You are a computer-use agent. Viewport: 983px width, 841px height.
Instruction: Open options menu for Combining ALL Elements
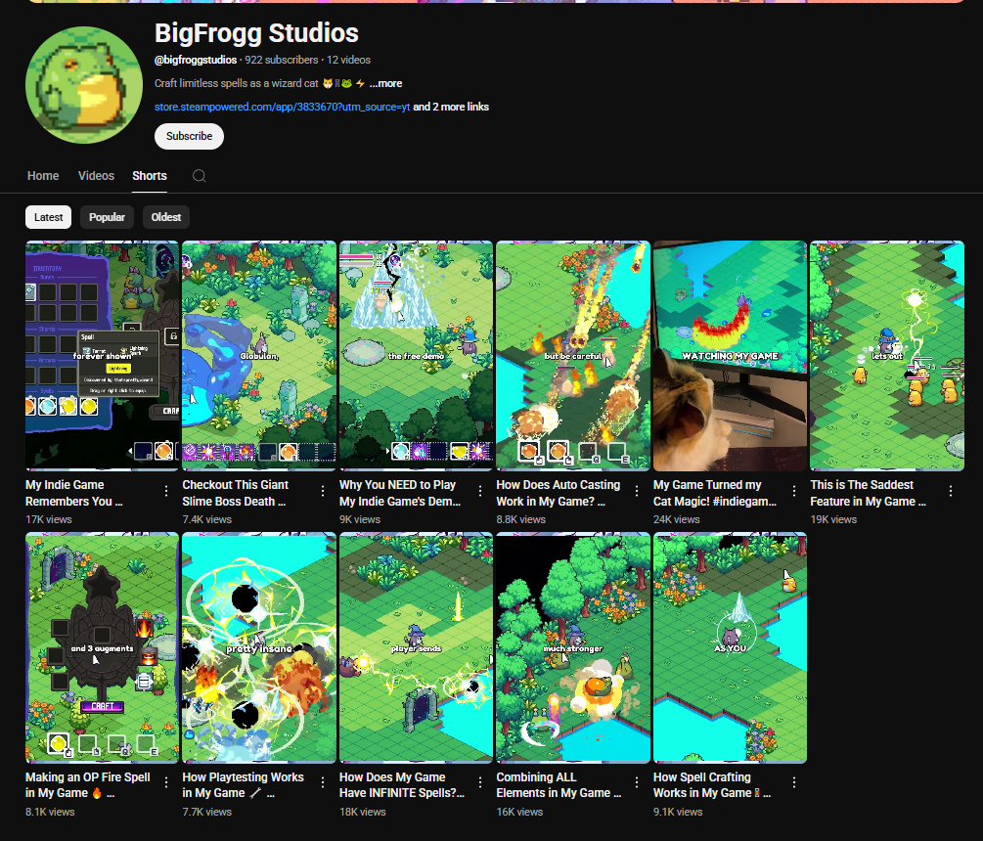637,782
